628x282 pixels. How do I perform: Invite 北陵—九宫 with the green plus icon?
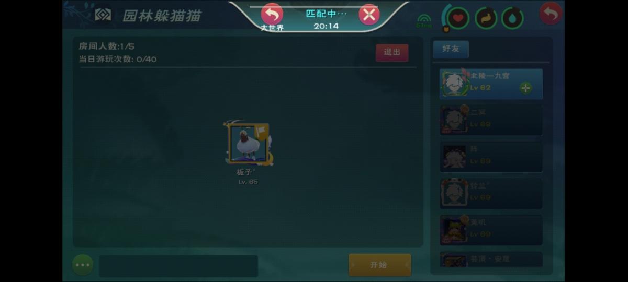point(526,88)
